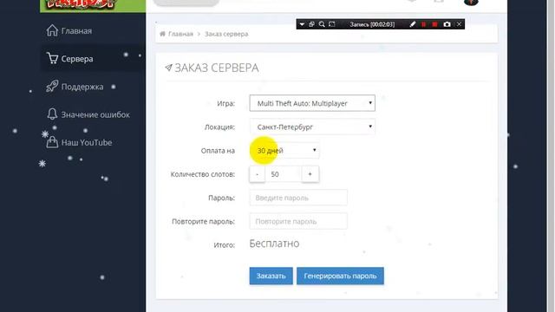Take a snapshot with camera icon
This screenshot has height=312, width=555.
pyautogui.click(x=447, y=24)
